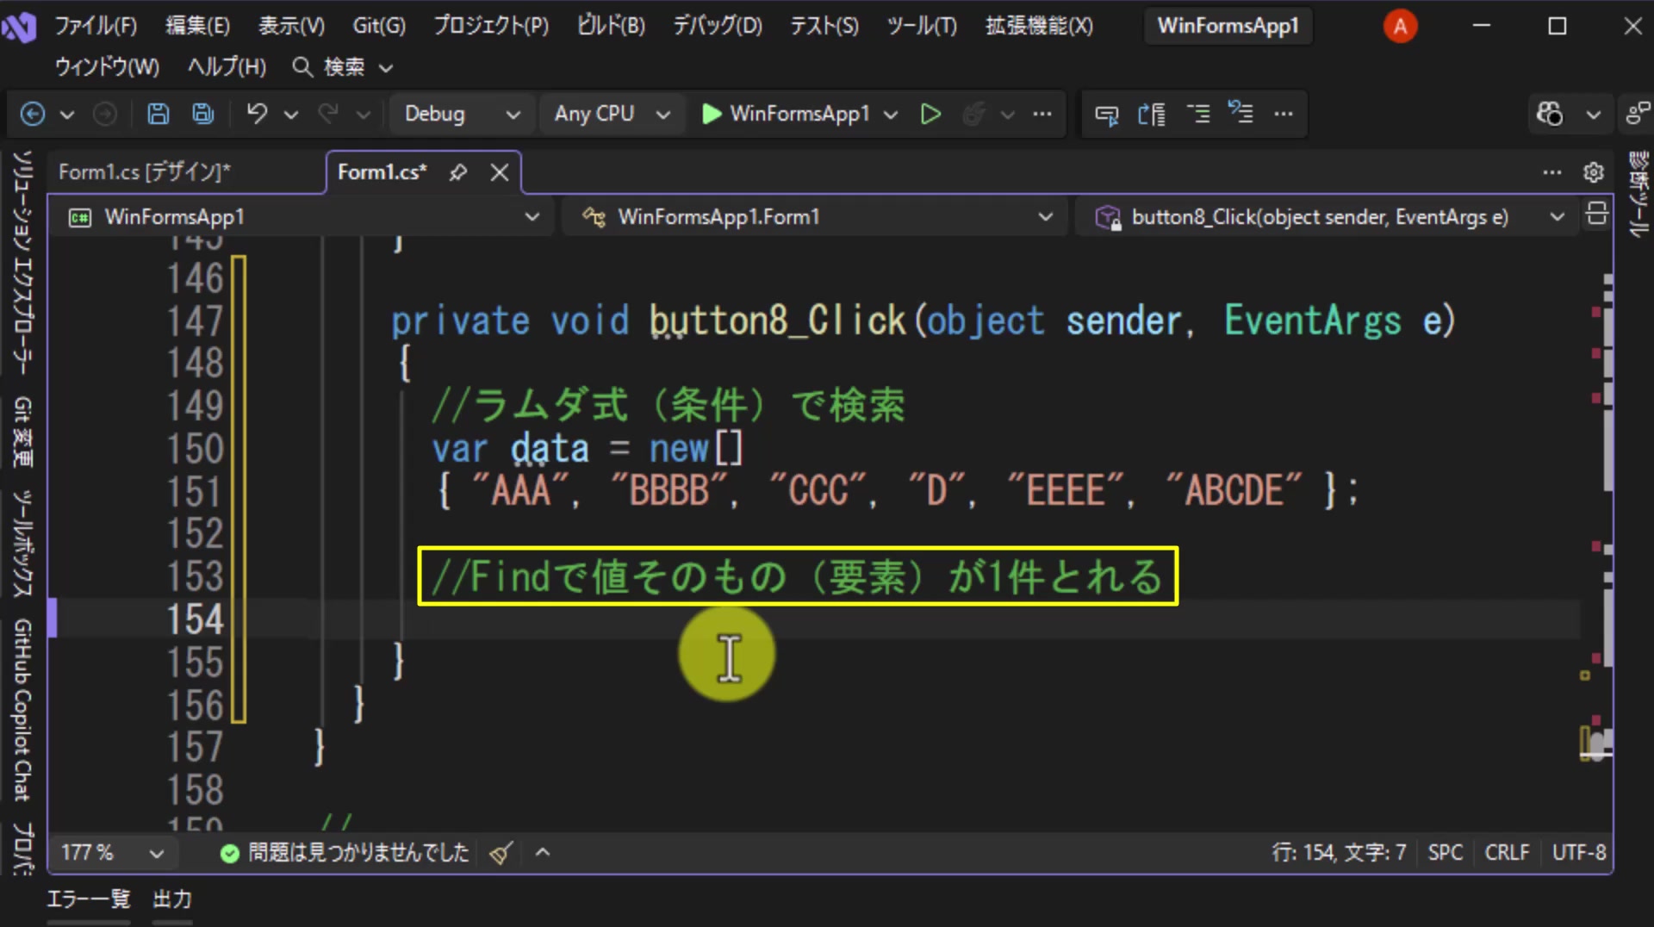Viewport: 1654px width, 927px height.
Task: Switch to the Form1.cs [デザイン] tab
Action: (x=144, y=172)
